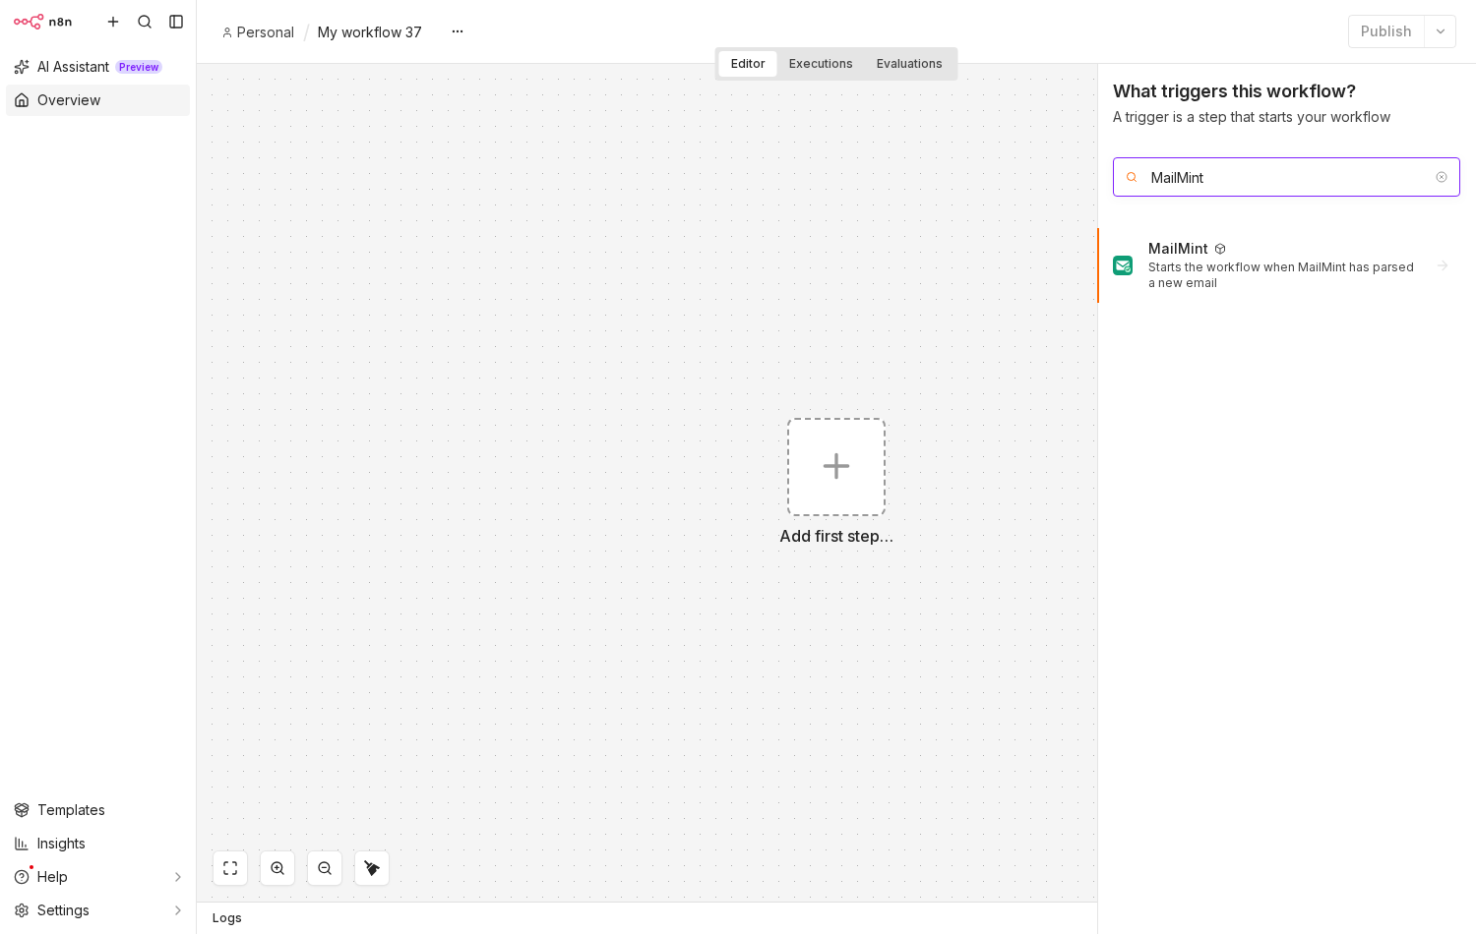
Task: Create new item with plus icon
Action: [x=113, y=22]
